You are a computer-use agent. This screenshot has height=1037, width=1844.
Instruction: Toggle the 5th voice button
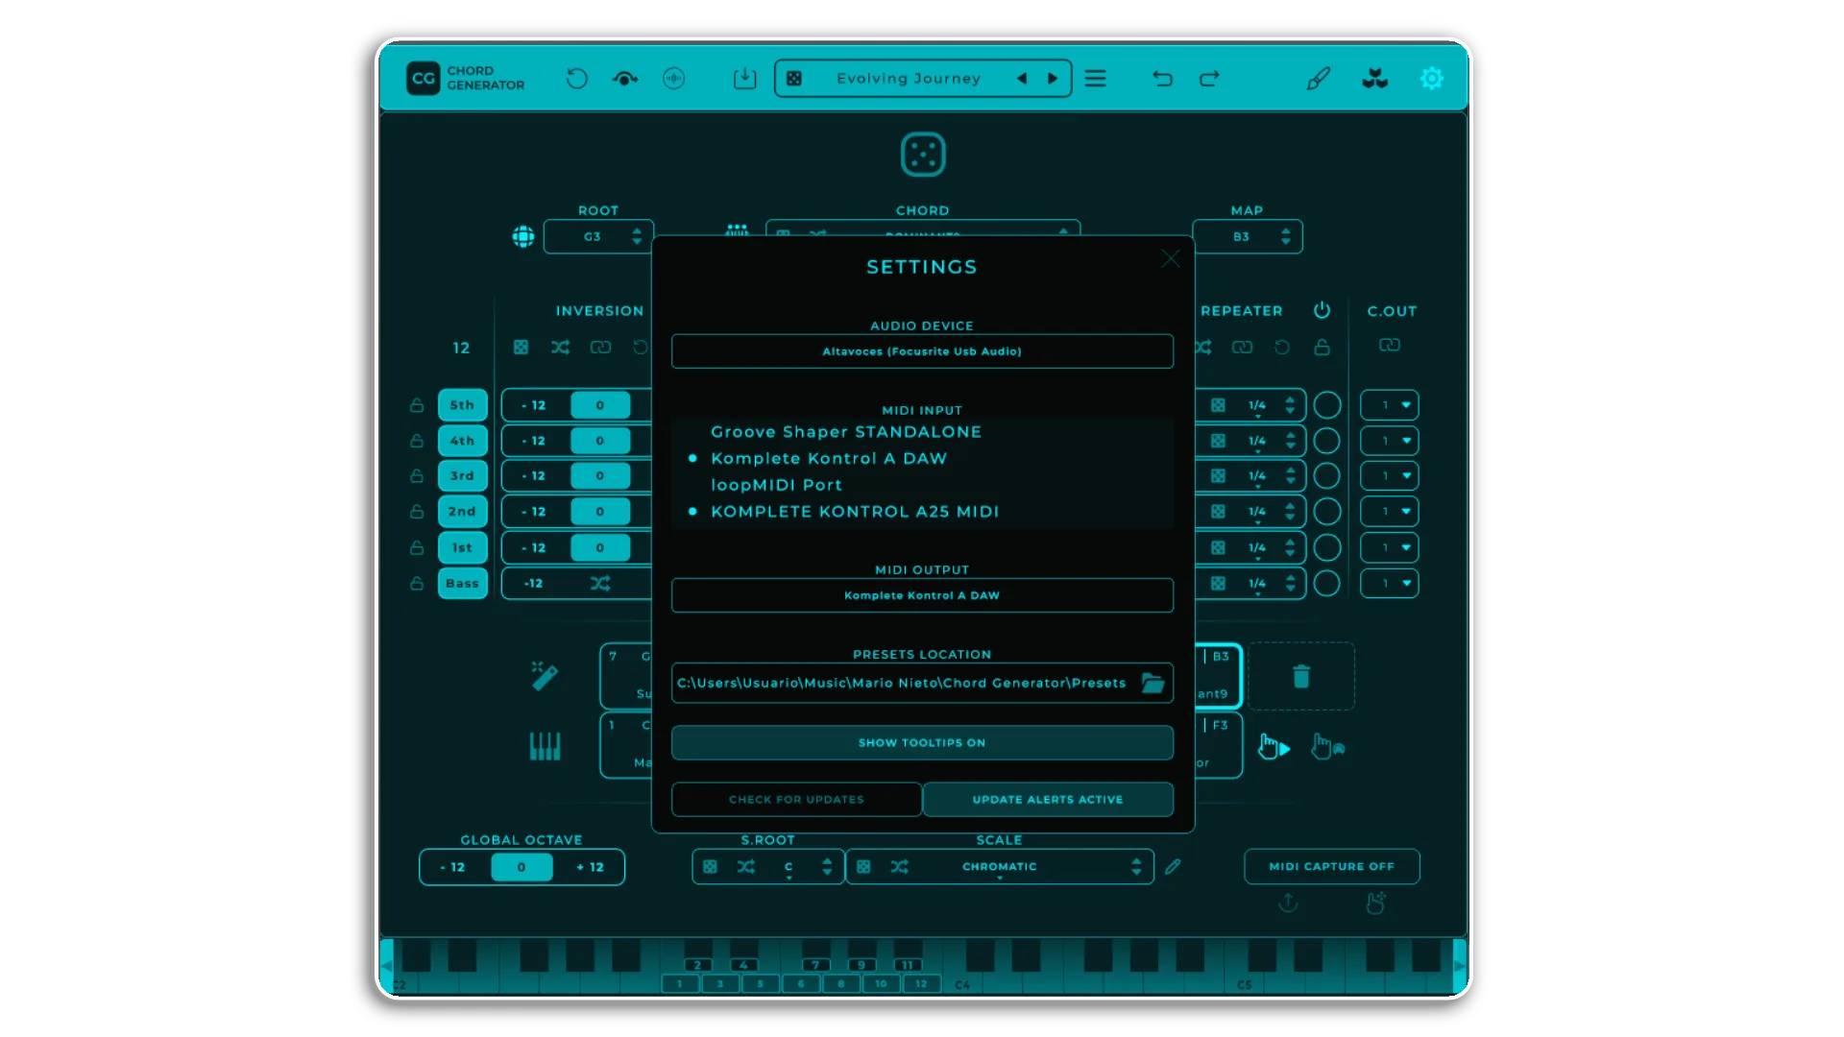(x=462, y=405)
